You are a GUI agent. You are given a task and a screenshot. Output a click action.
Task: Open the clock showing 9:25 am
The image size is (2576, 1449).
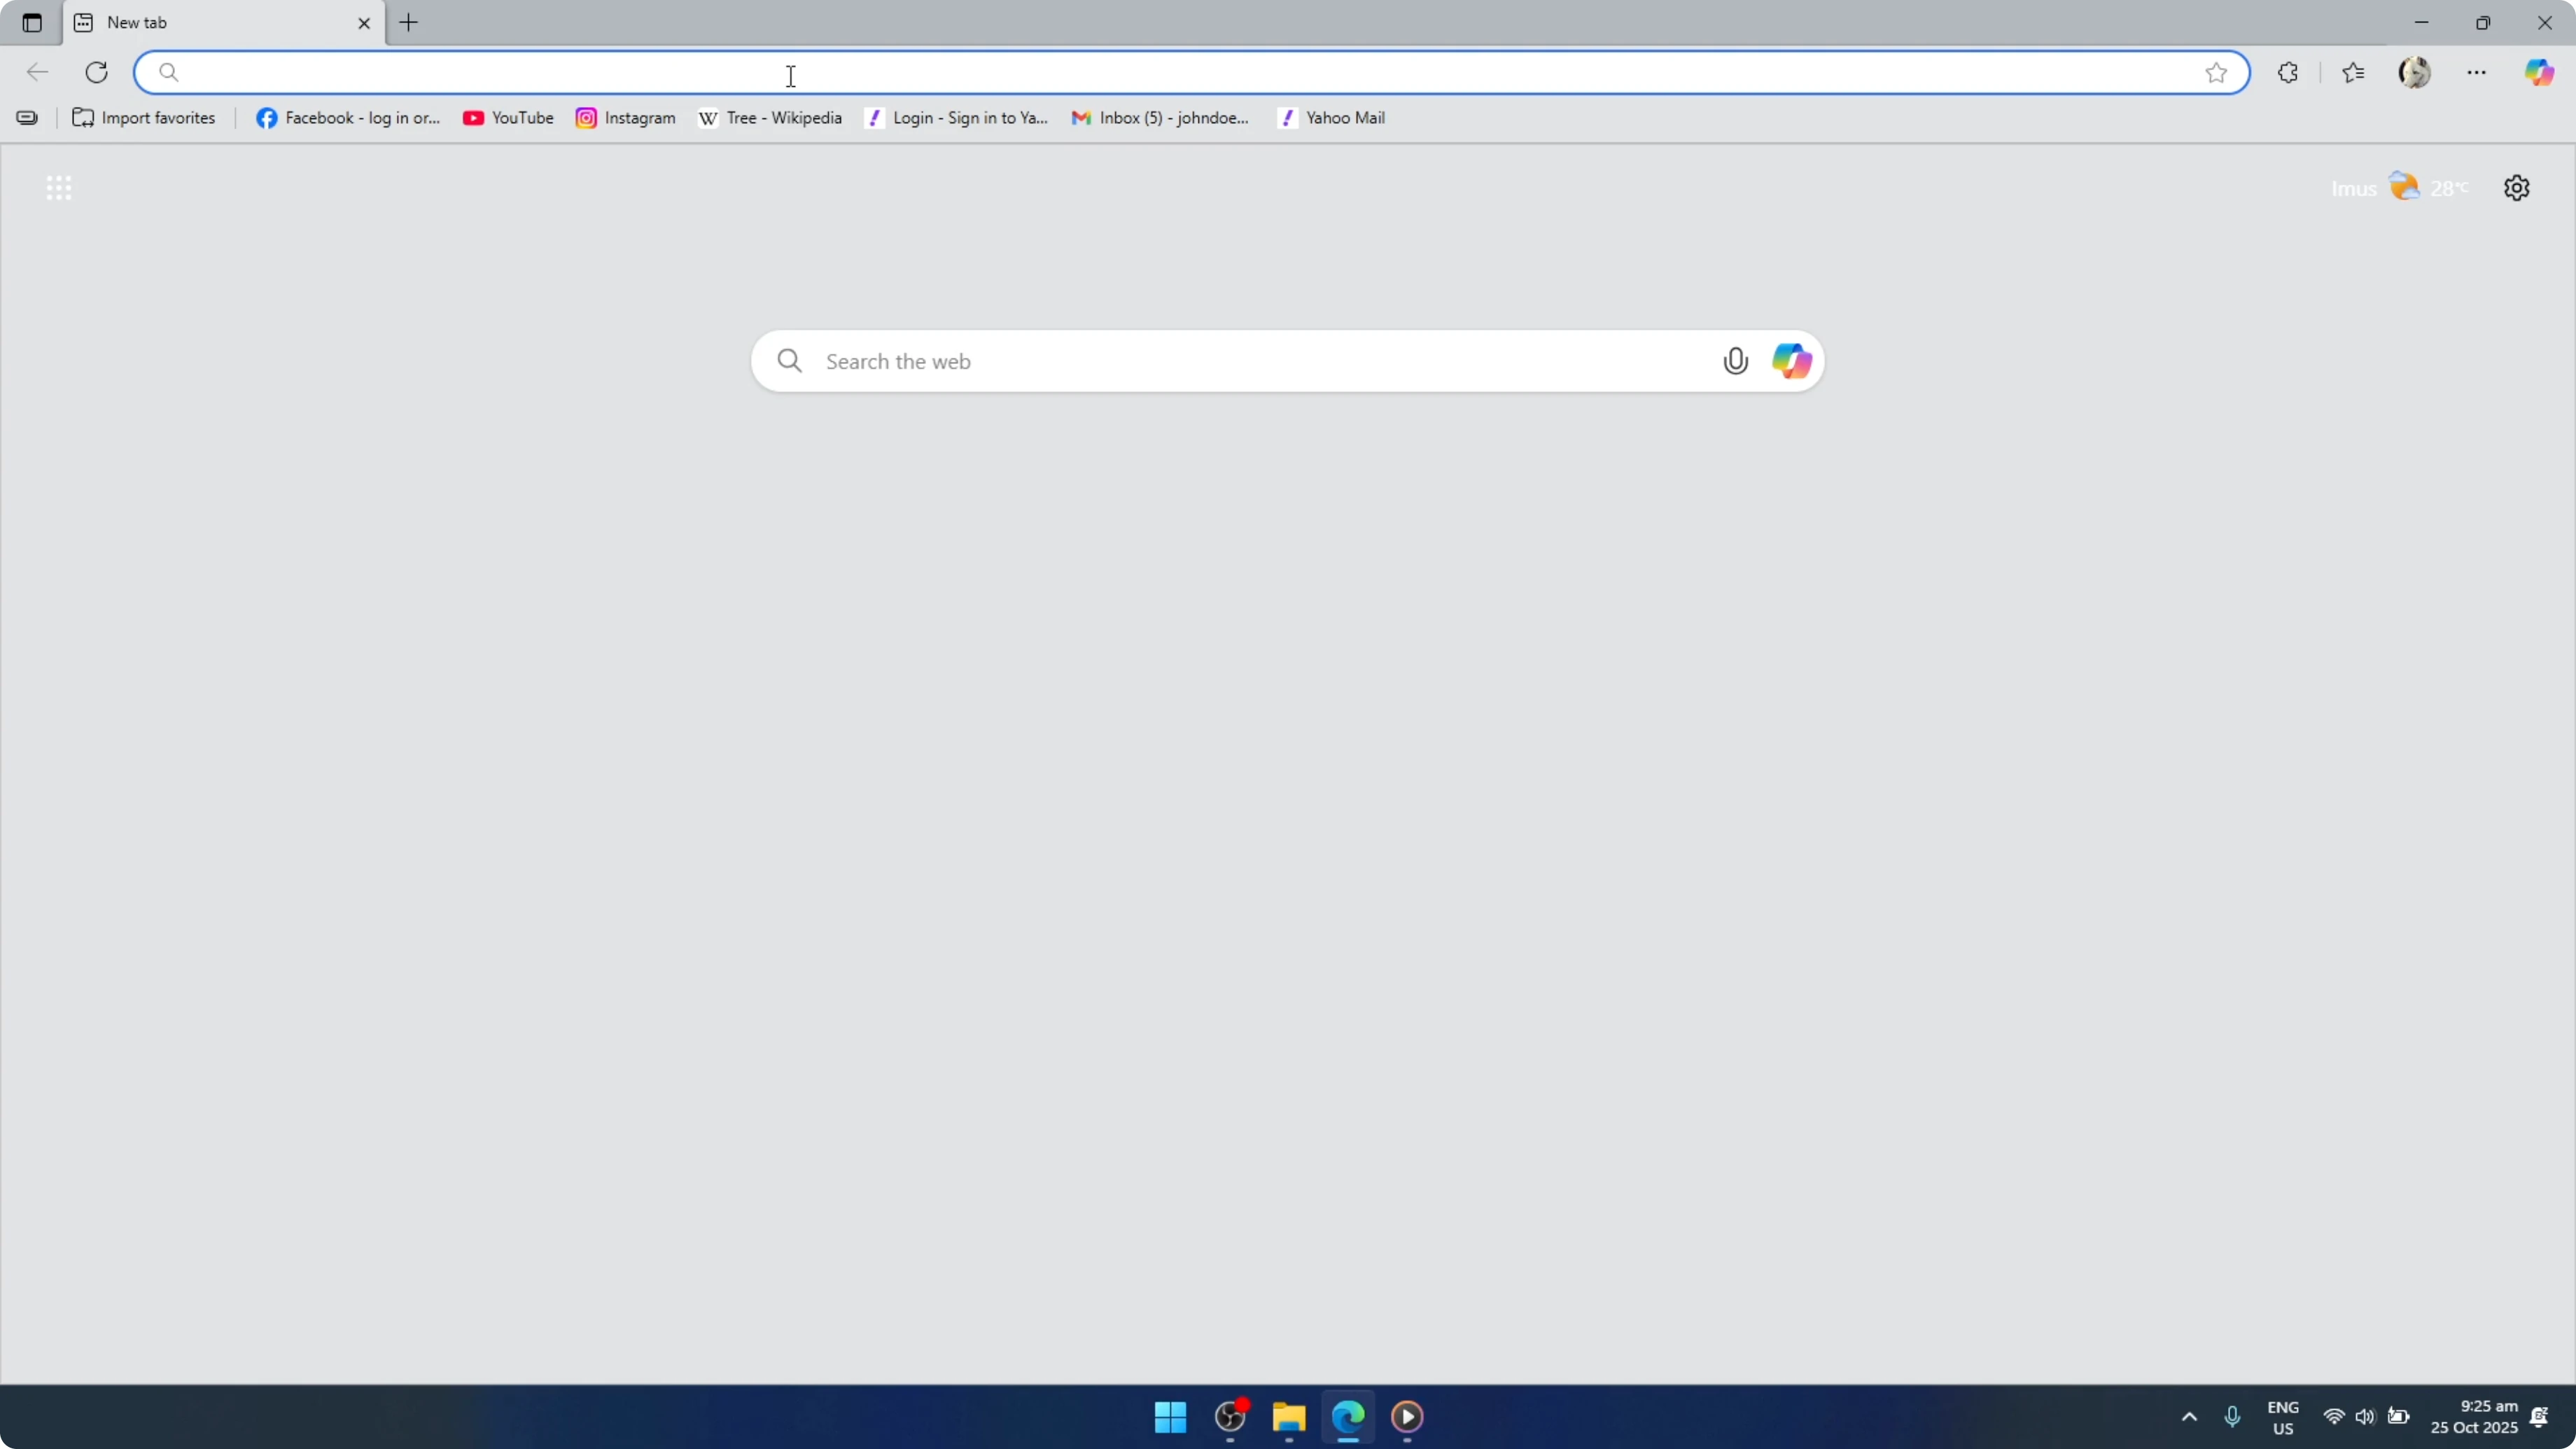point(2474,1417)
